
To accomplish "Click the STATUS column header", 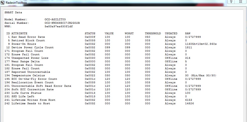I will click(x=90, y=33).
